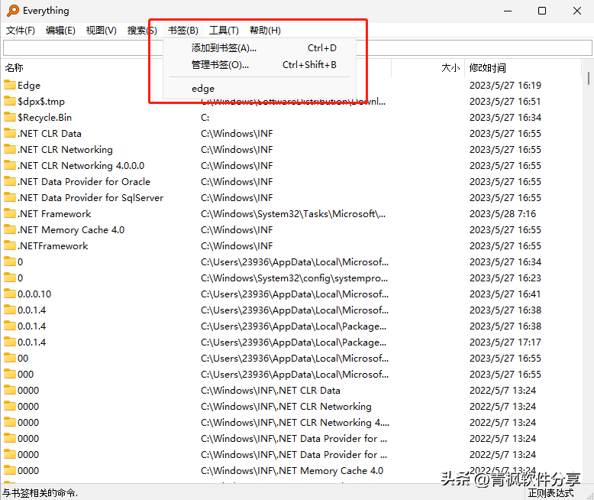Click the C: path of $Recycle.Bin
Screen dimensions: 594x500
[x=205, y=118]
